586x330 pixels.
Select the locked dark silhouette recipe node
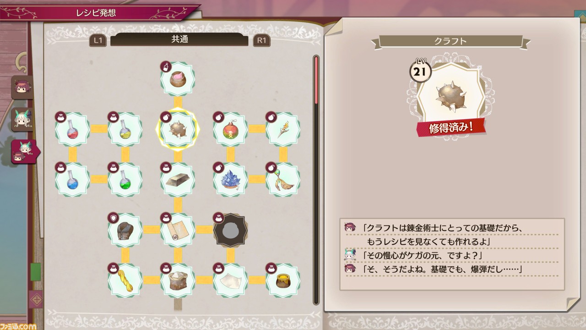(x=231, y=230)
